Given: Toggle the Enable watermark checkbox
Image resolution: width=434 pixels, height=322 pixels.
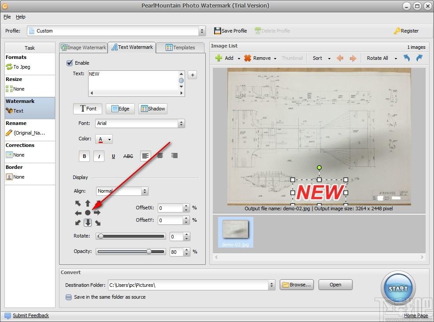Looking at the screenshot, I should [70, 63].
